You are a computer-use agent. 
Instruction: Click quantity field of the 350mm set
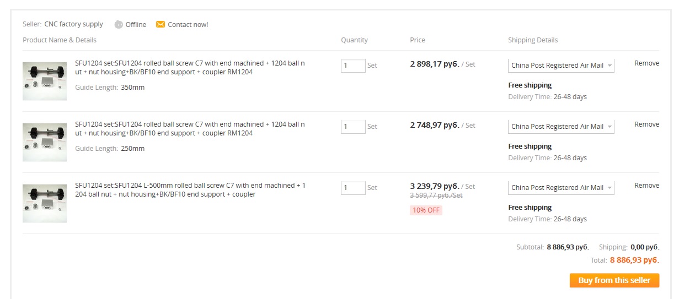click(x=353, y=66)
